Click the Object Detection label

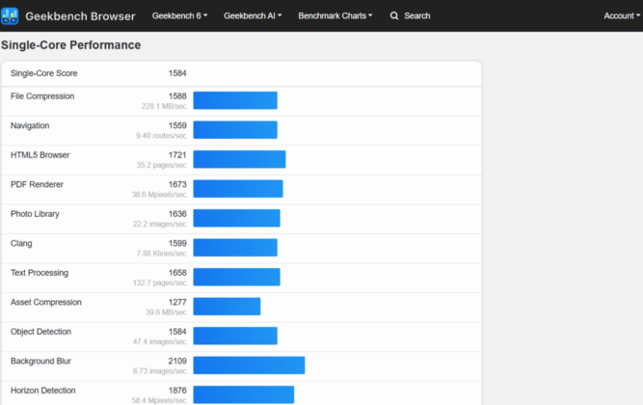(40, 332)
